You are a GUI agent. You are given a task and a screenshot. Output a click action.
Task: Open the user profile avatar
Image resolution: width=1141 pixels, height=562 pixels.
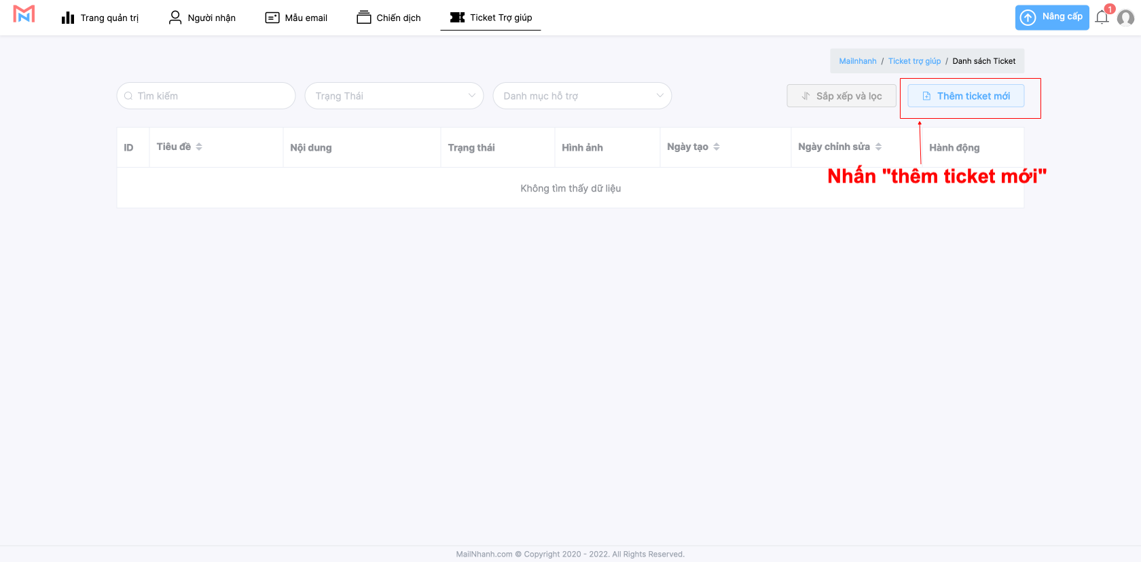[x=1125, y=18]
